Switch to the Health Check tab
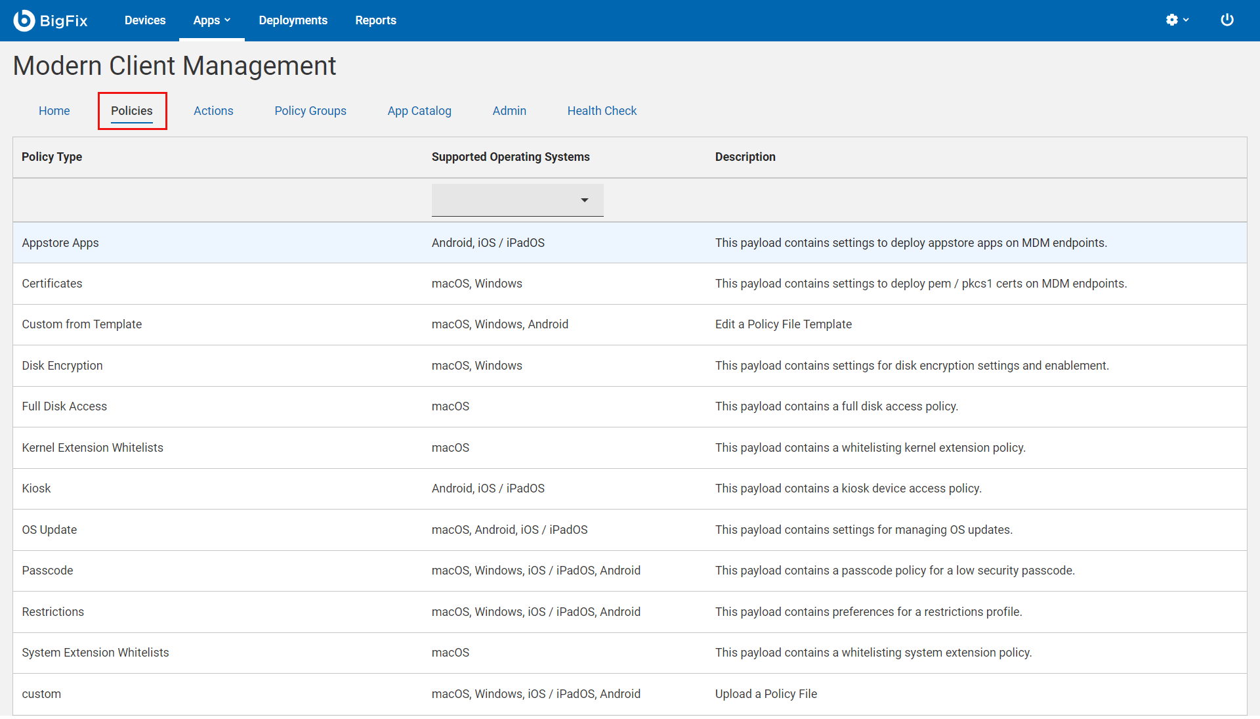This screenshot has height=719, width=1260. click(602, 110)
